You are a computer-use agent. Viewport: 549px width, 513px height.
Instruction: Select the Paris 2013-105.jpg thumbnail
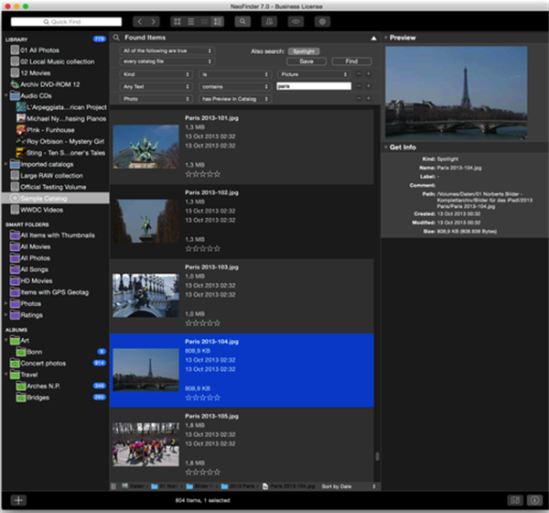[x=145, y=444]
